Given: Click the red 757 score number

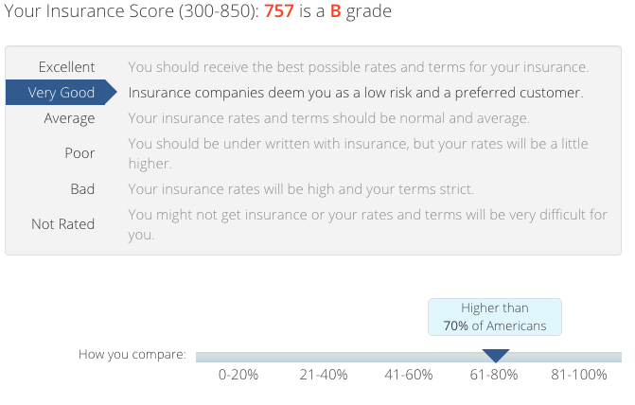Looking at the screenshot, I should click(x=279, y=11).
